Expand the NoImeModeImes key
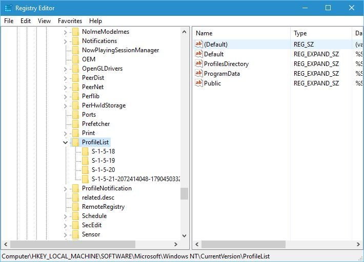The width and height of the screenshot is (364, 262). point(65,32)
